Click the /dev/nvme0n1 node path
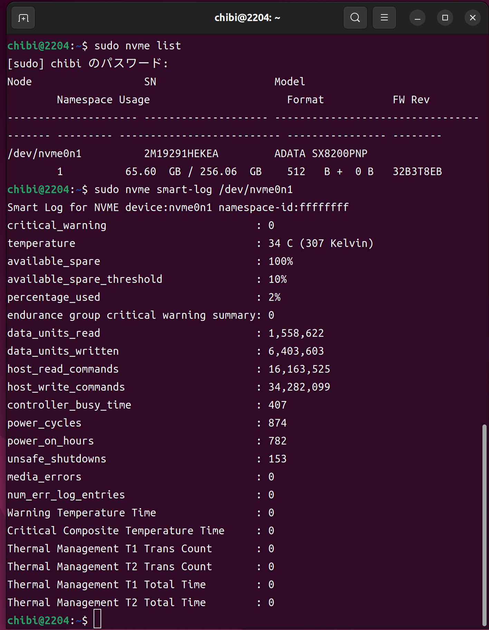The height and width of the screenshot is (630, 489). tap(44, 153)
